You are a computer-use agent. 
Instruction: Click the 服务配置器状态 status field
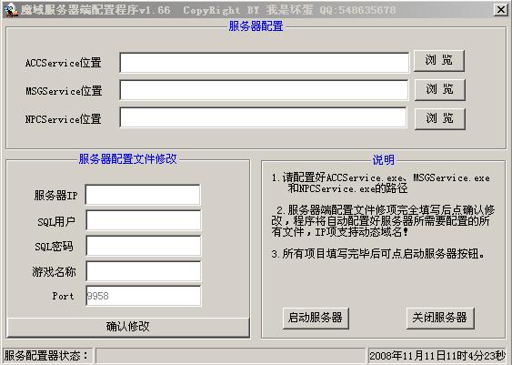pyautogui.click(x=230, y=356)
